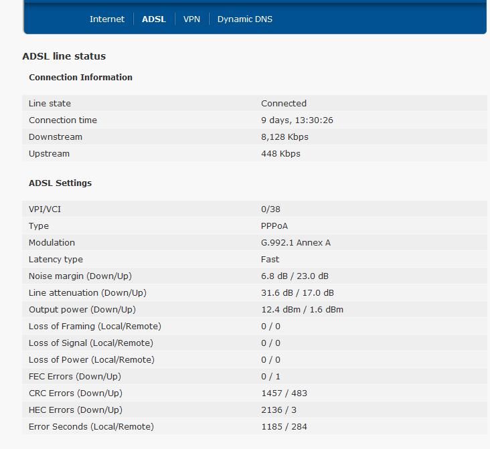
Task: Click the Latency type row label
Action: click(x=56, y=260)
